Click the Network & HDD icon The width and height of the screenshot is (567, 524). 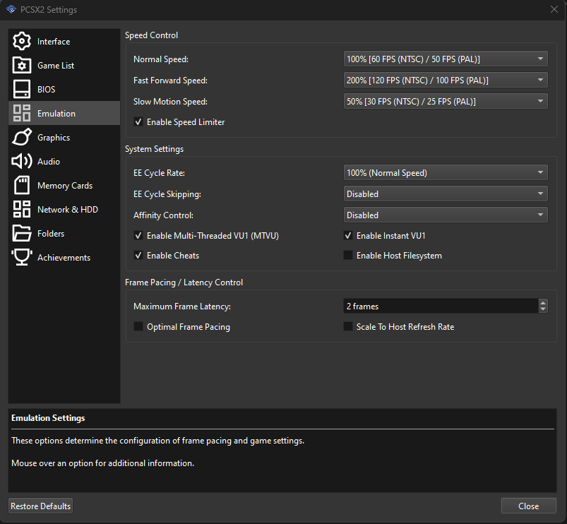22,209
